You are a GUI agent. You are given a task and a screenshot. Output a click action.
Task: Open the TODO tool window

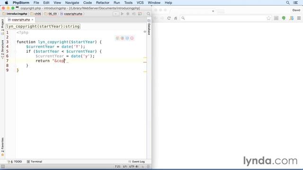click(15, 161)
